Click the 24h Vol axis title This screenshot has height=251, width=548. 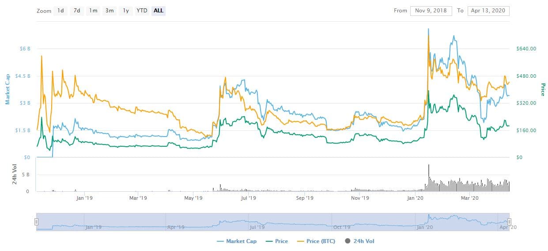pyautogui.click(x=14, y=175)
